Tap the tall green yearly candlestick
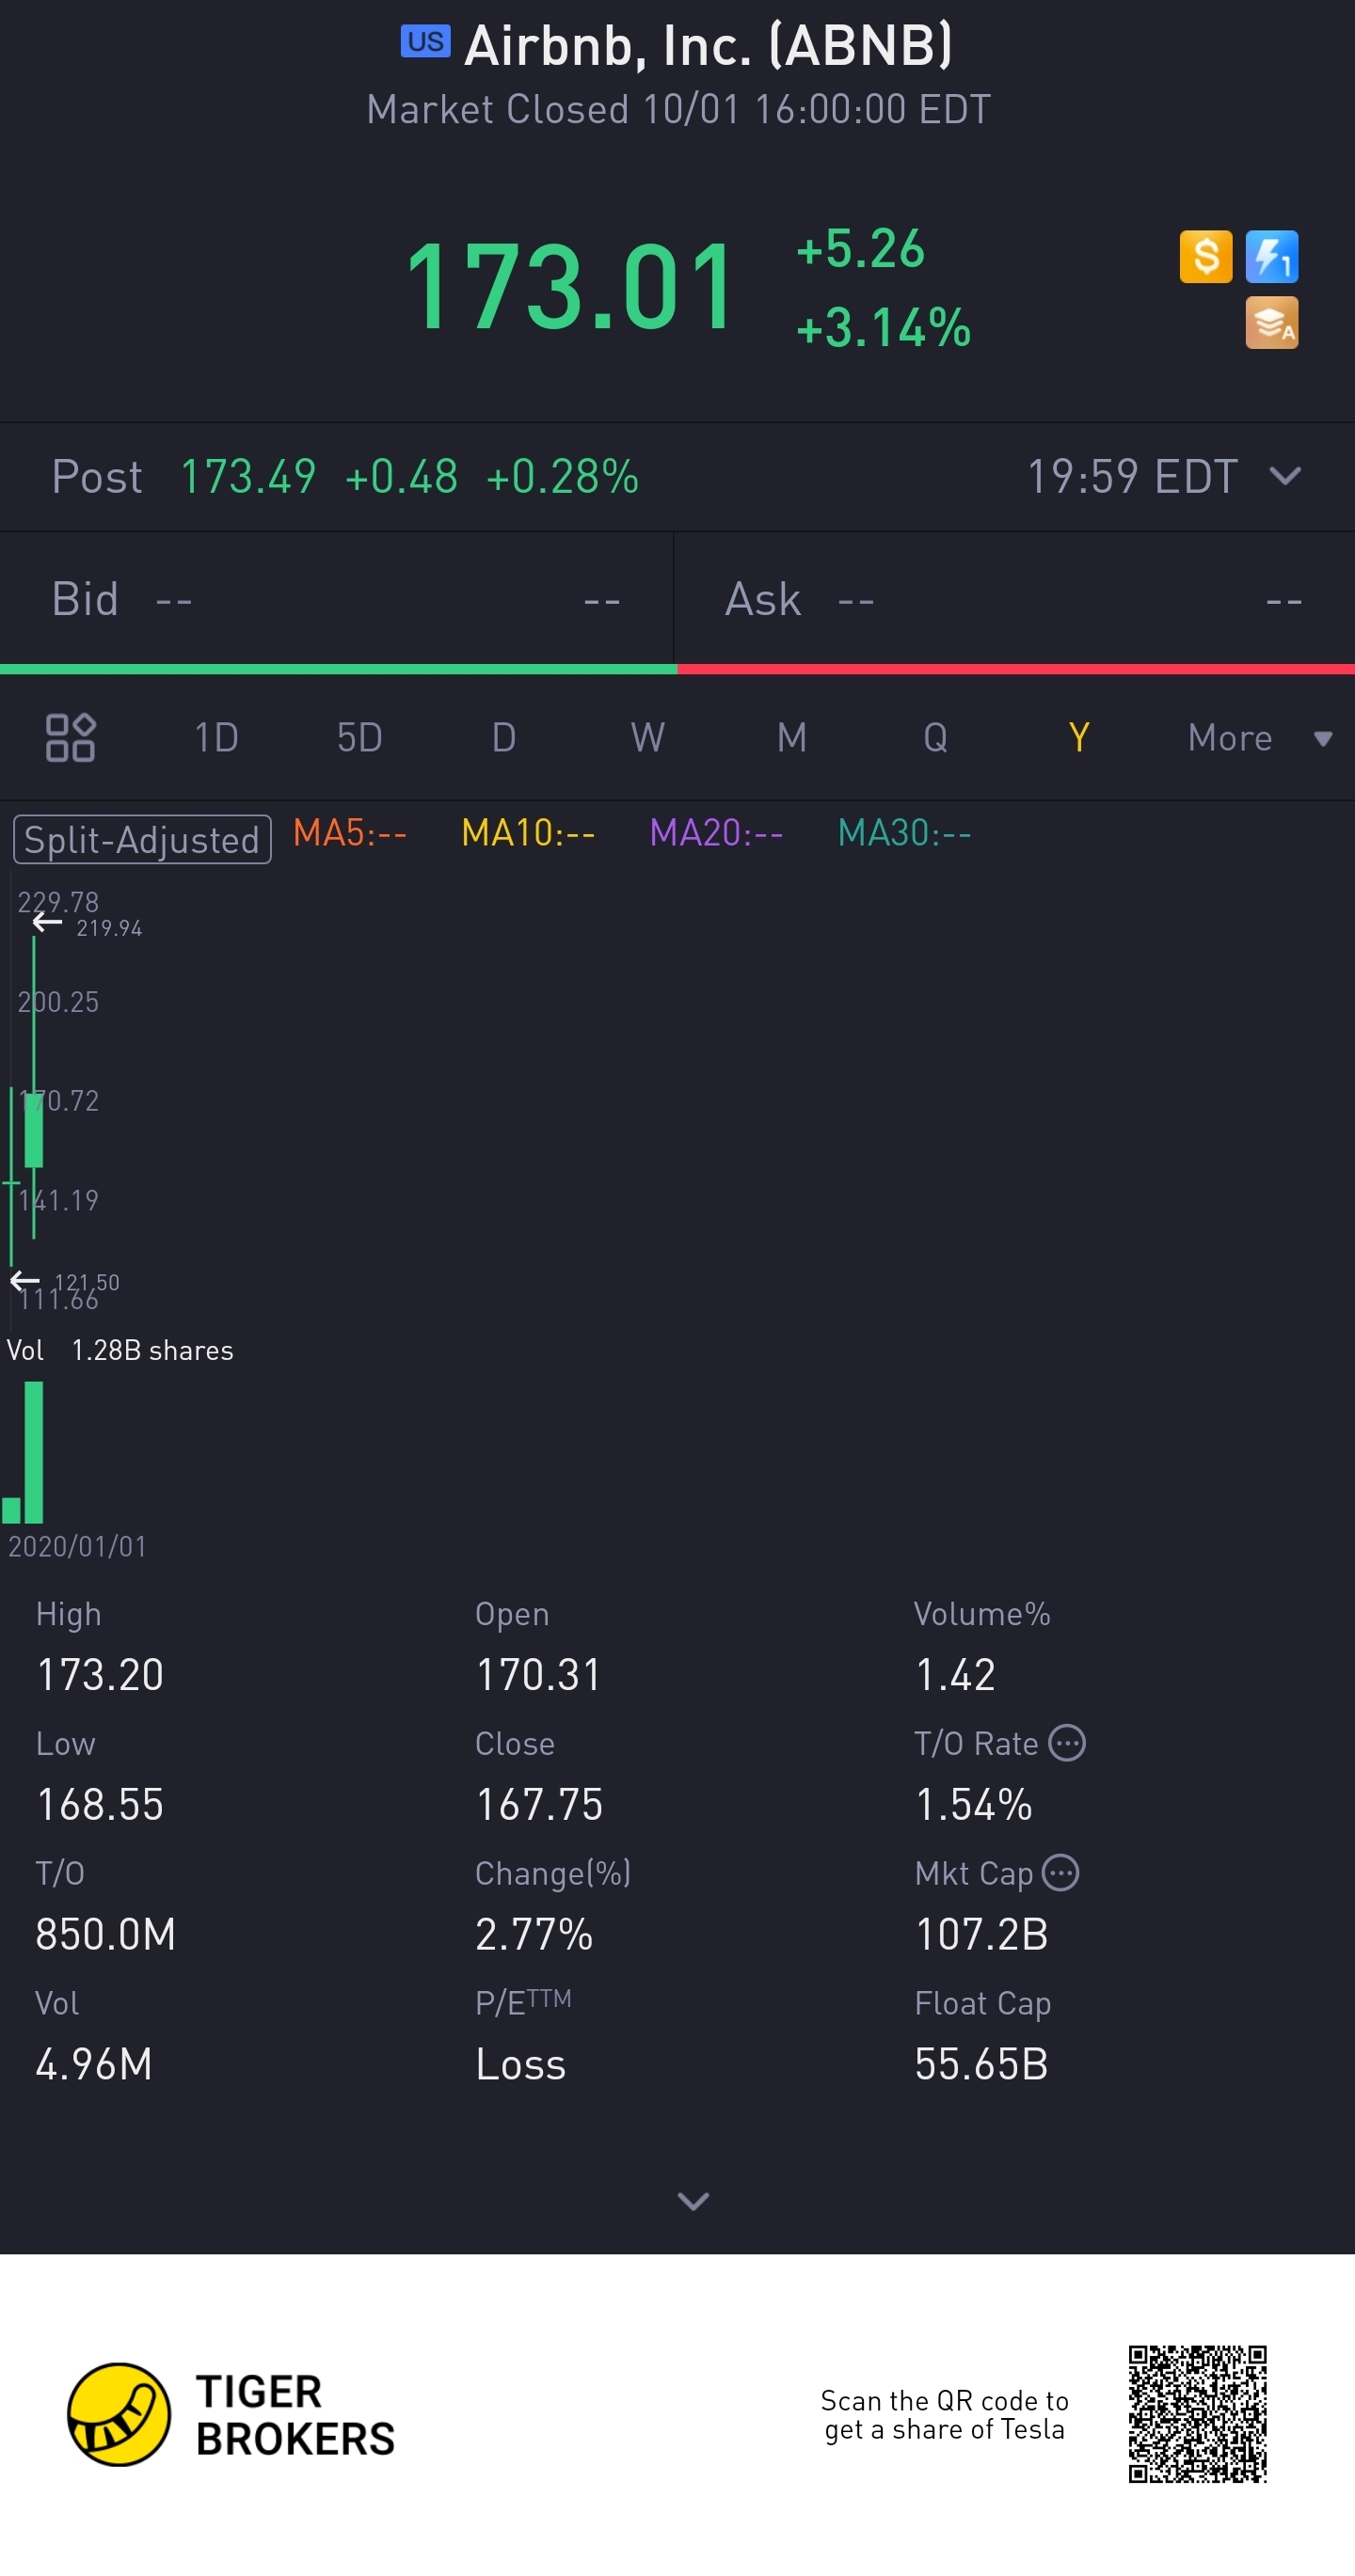1355x2576 pixels. [x=34, y=1088]
